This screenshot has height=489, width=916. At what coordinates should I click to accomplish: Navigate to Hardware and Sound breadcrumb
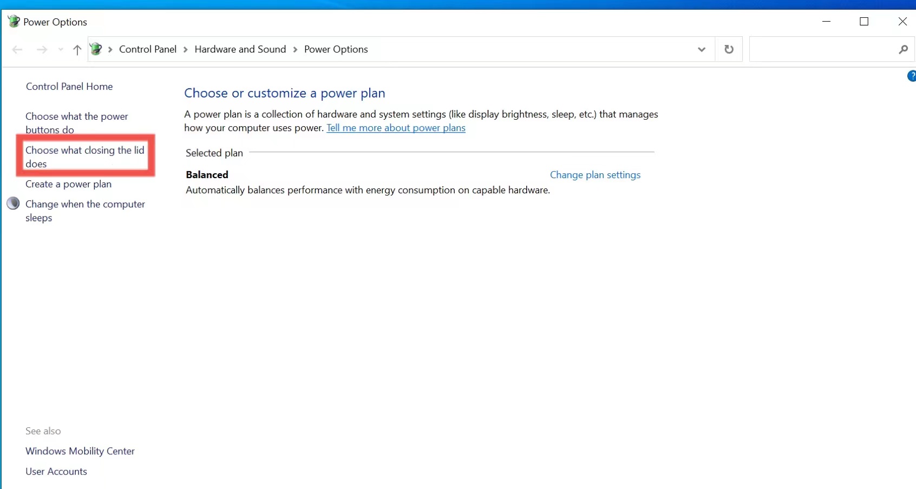[240, 49]
